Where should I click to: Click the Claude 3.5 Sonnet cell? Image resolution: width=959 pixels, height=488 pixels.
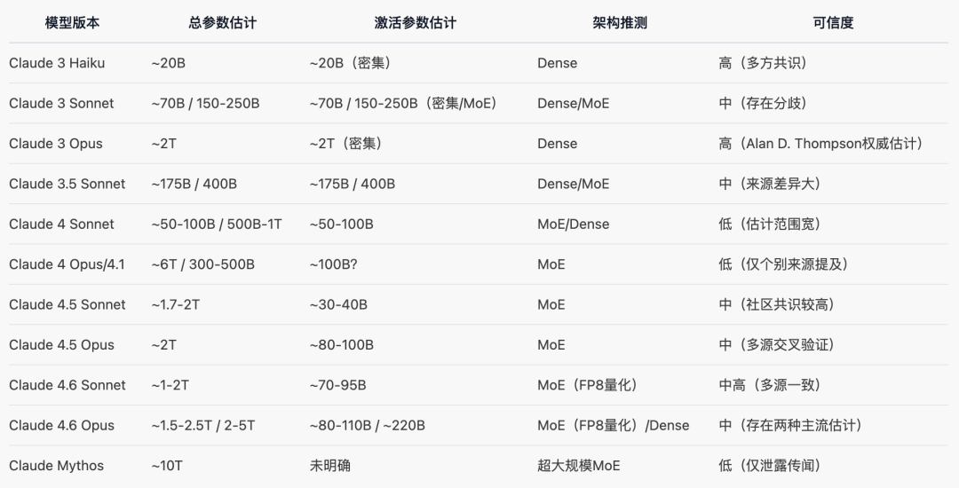point(67,184)
